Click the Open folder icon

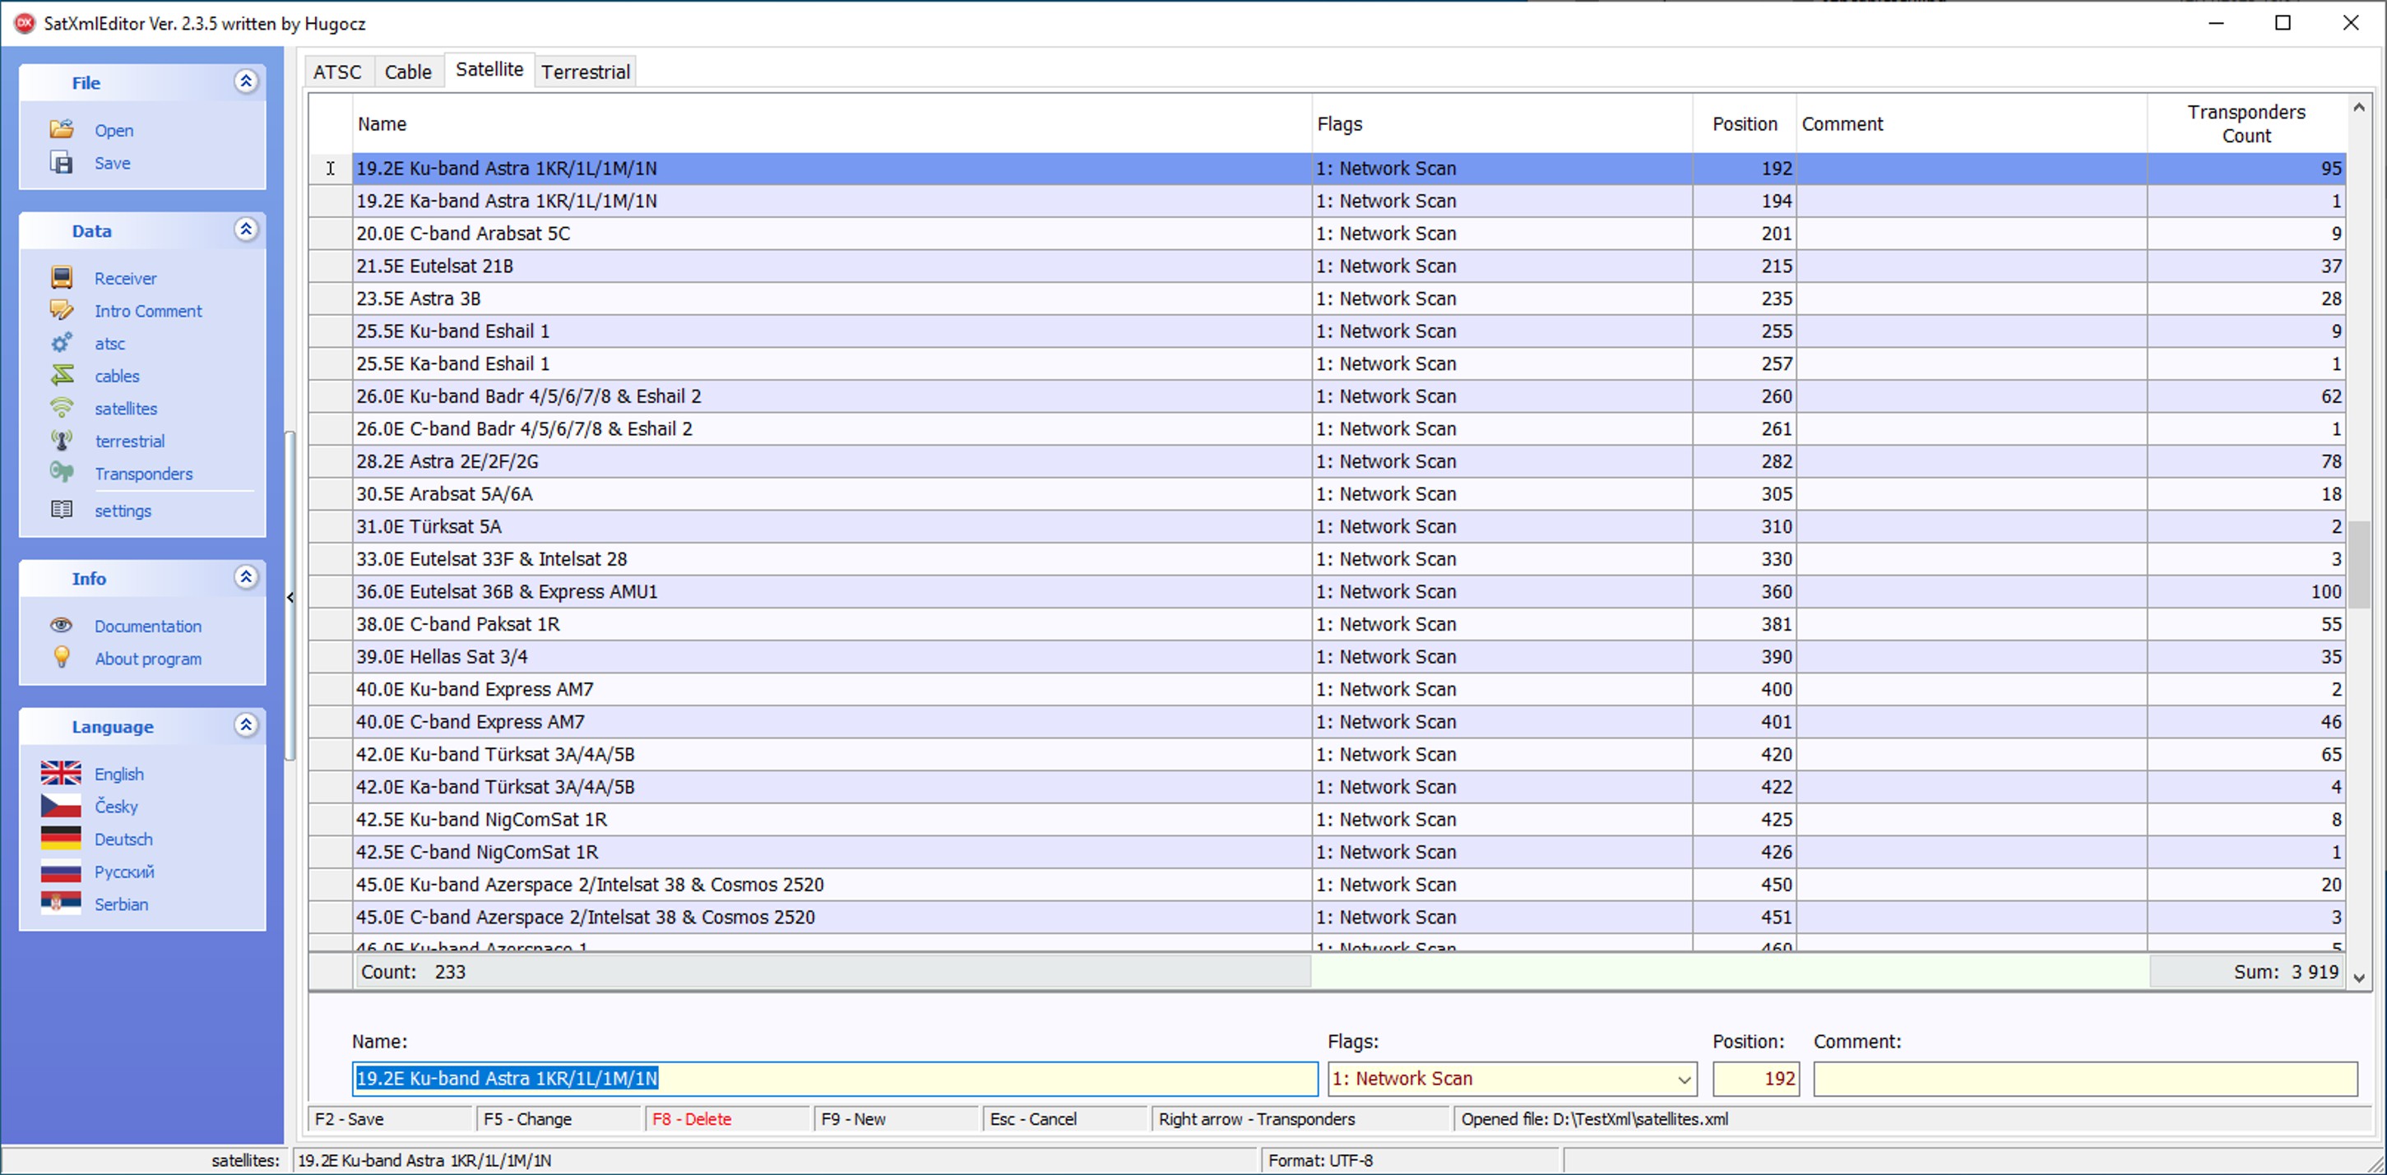click(x=61, y=130)
